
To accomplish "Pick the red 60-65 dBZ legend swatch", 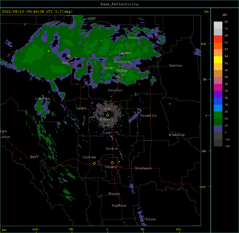I will [218, 39].
